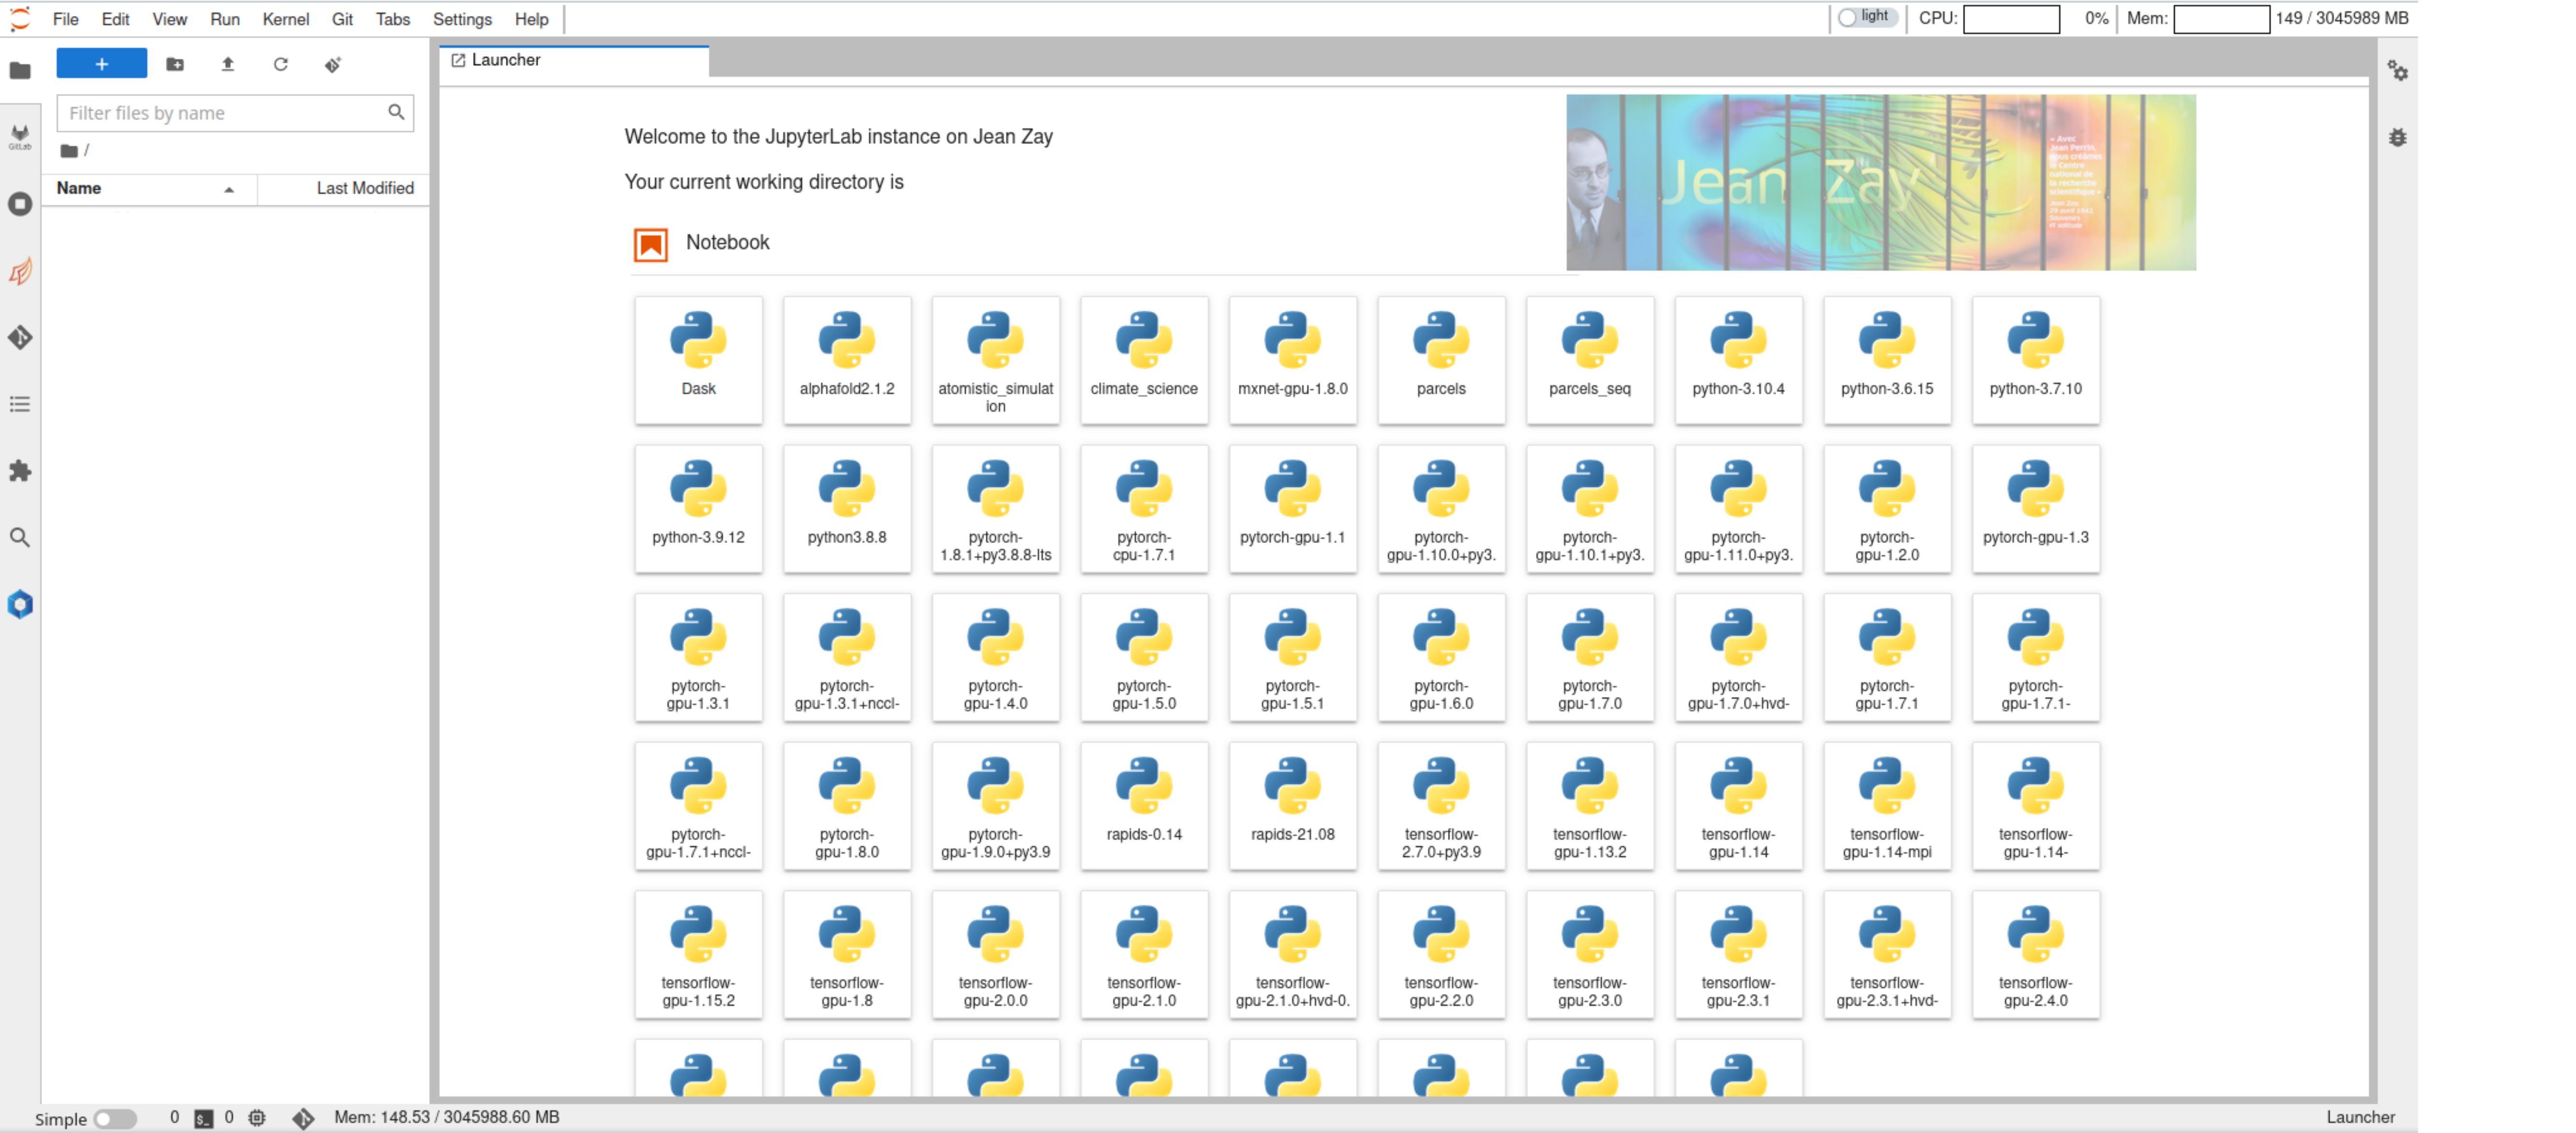Launch the tensorflow-2.7.0+py3.9 kernel
2576x1133 pixels.
tap(1441, 806)
